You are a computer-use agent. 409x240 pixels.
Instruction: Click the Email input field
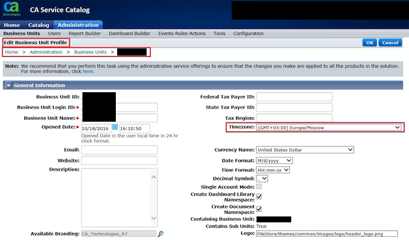click(x=119, y=150)
